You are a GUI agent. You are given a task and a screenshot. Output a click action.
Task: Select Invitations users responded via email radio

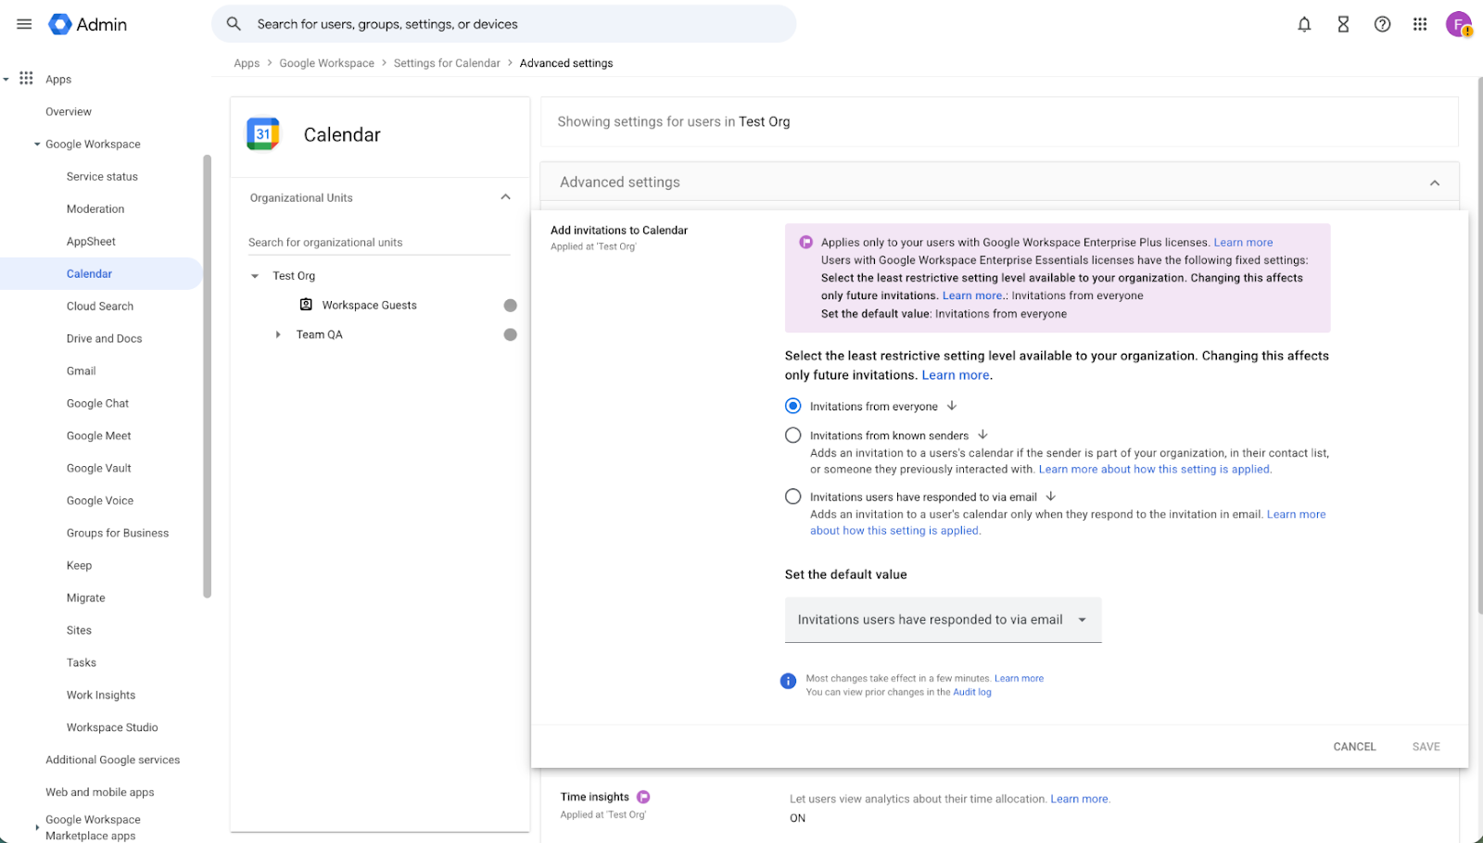792,497
